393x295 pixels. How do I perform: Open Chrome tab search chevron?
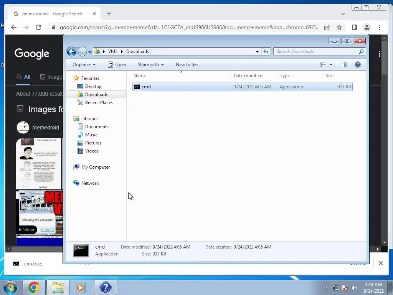click(x=343, y=14)
